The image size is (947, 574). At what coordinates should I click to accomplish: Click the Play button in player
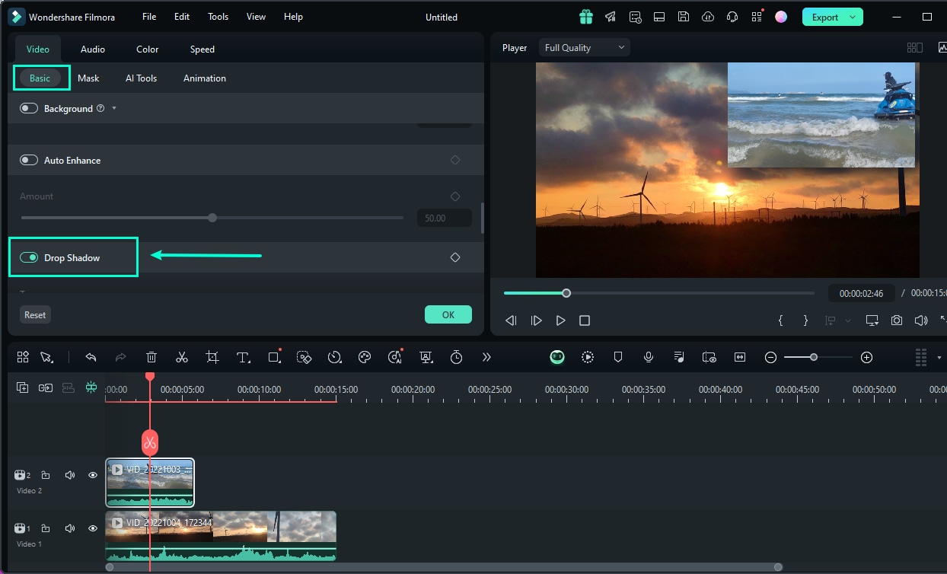click(x=561, y=320)
